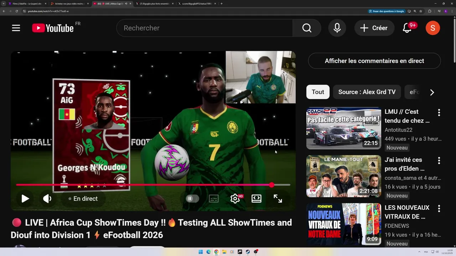Click the address bar URL
The width and height of the screenshot is (456, 256).
[48, 11]
